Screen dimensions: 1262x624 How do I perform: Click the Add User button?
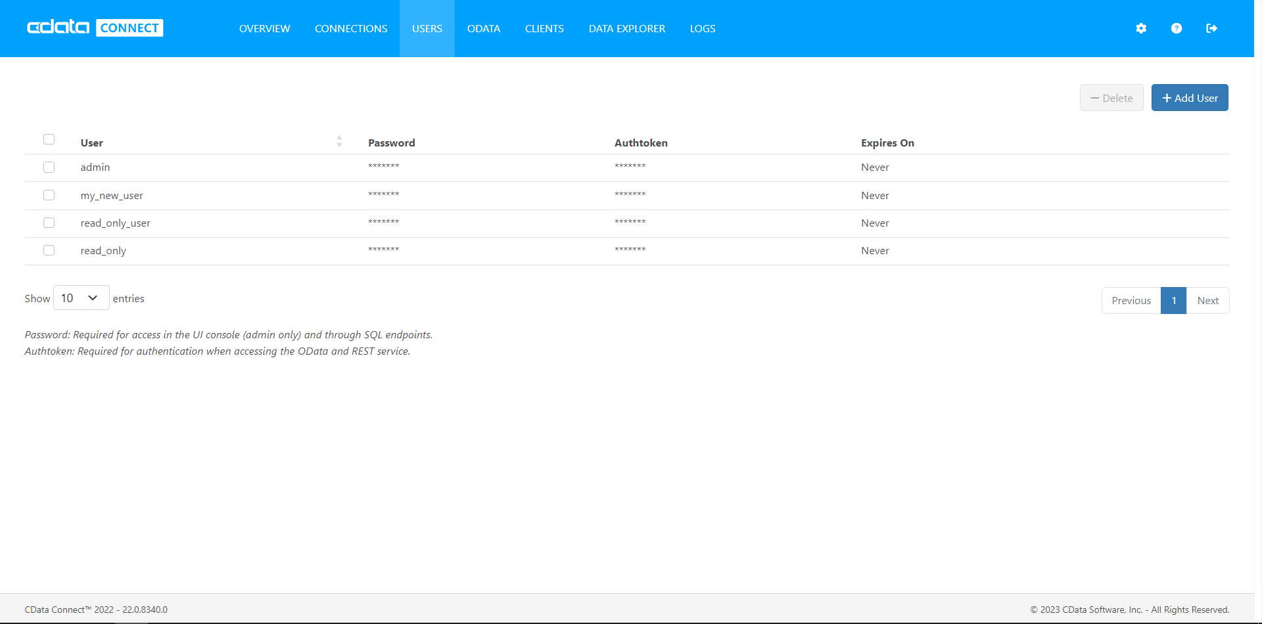[1190, 98]
